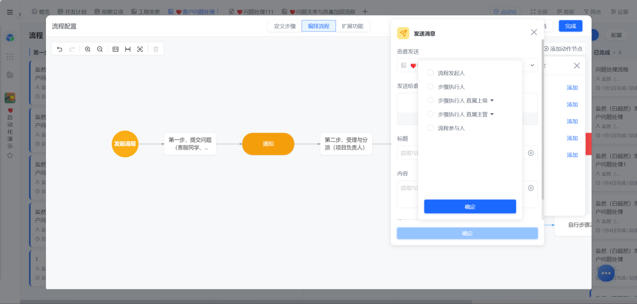Reset canvas to 1:1 scale
Image resolution: width=637 pixels, height=304 pixels.
point(116,49)
